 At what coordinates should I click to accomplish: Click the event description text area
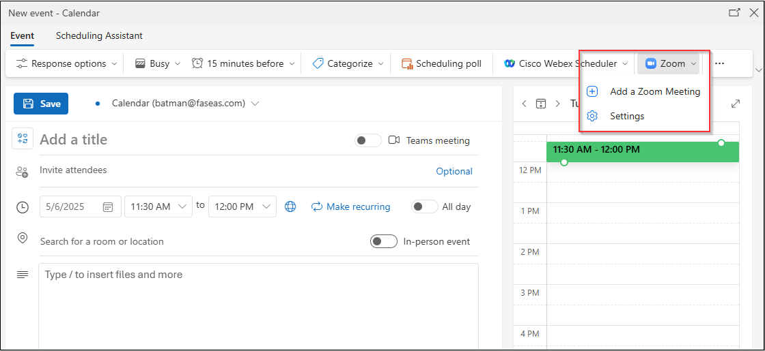(x=259, y=306)
